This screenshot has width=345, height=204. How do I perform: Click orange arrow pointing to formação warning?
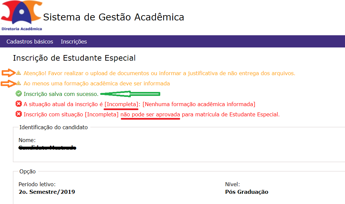tap(8, 83)
